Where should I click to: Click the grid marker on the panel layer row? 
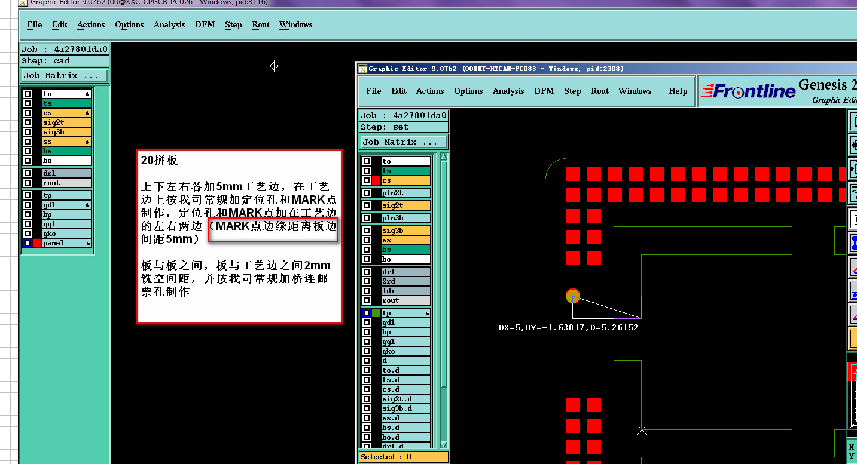click(x=89, y=244)
